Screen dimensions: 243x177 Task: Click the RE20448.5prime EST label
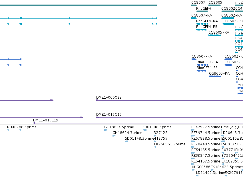coord(206,144)
